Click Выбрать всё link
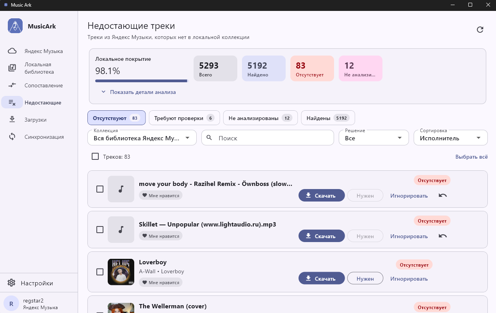Viewport: 496px width, 313px height. 471,157
